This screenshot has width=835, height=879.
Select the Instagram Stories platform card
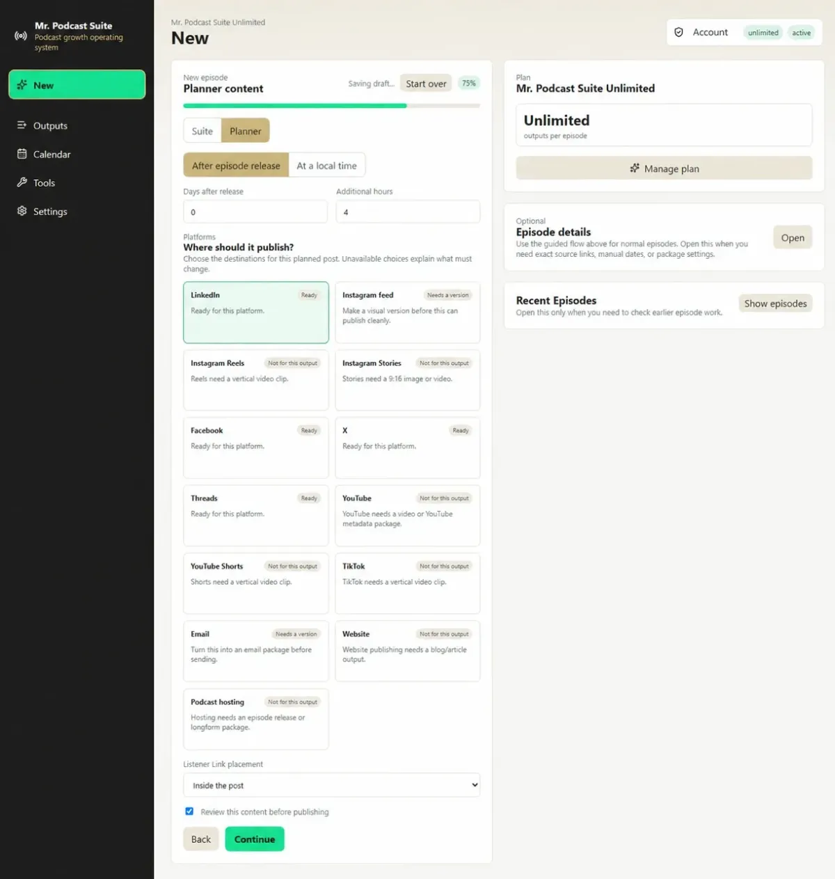407,380
